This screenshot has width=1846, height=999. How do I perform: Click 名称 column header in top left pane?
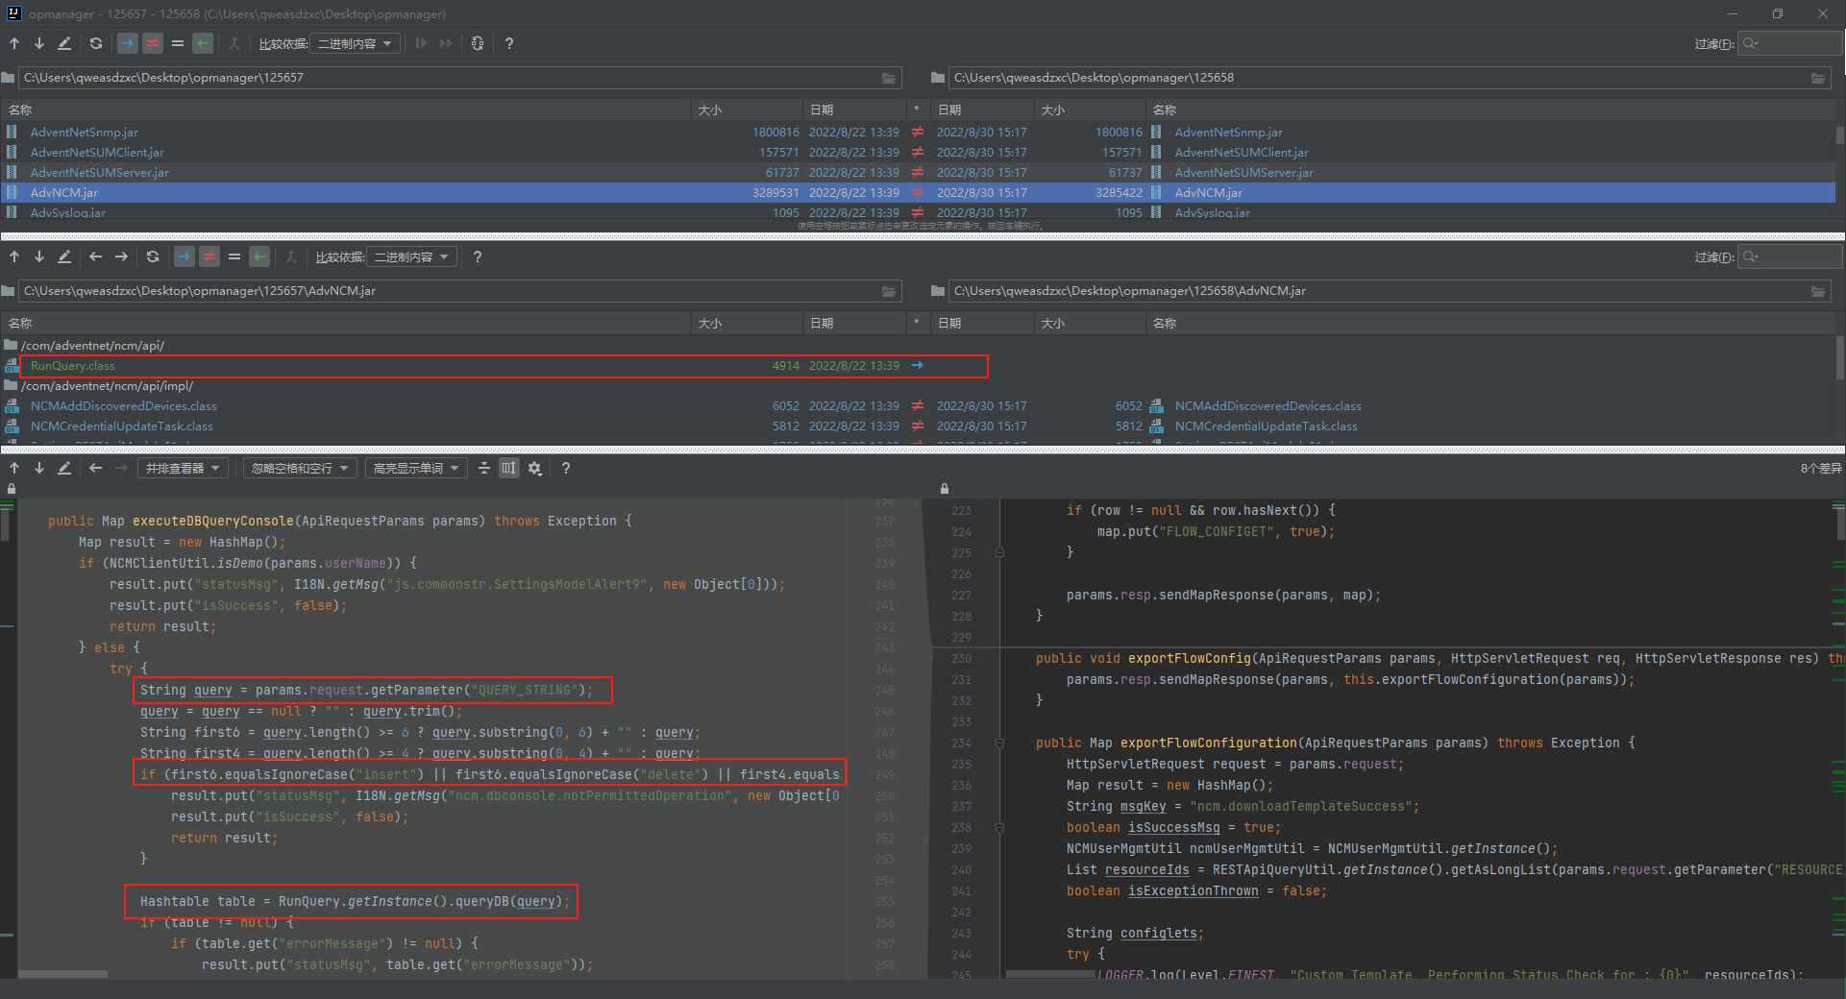pyautogui.click(x=20, y=110)
